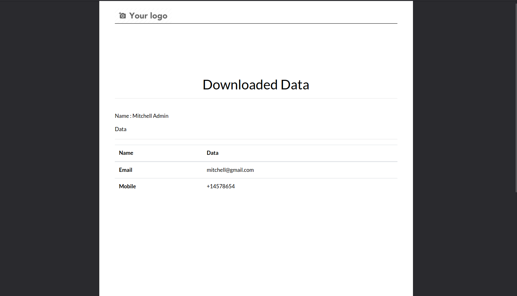Click the "Data" label above the table
Screen dimensions: 517x296
coord(120,129)
